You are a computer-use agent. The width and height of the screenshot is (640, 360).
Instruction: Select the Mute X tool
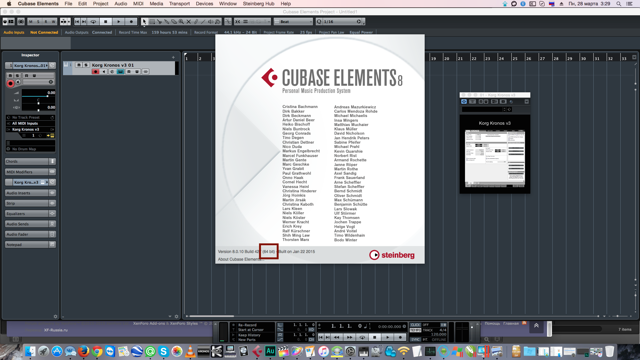[189, 22]
